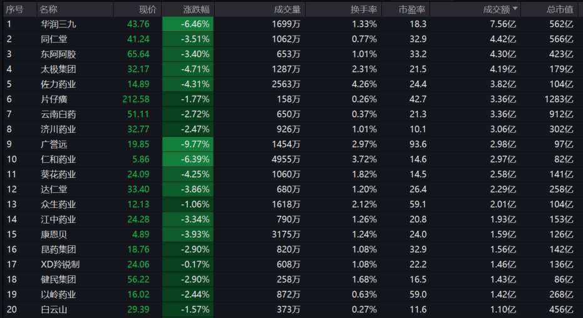Select the stock 东阿阿胶

pos(58,54)
